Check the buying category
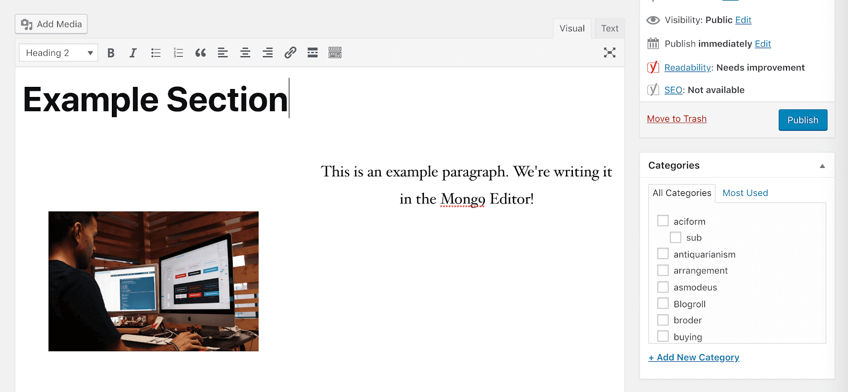Viewport: 848px width, 392px height. (x=663, y=336)
